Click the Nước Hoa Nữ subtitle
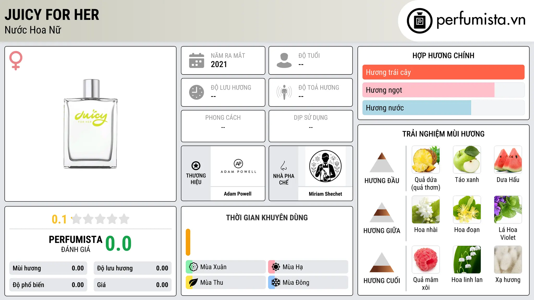534x300 pixels. (33, 30)
